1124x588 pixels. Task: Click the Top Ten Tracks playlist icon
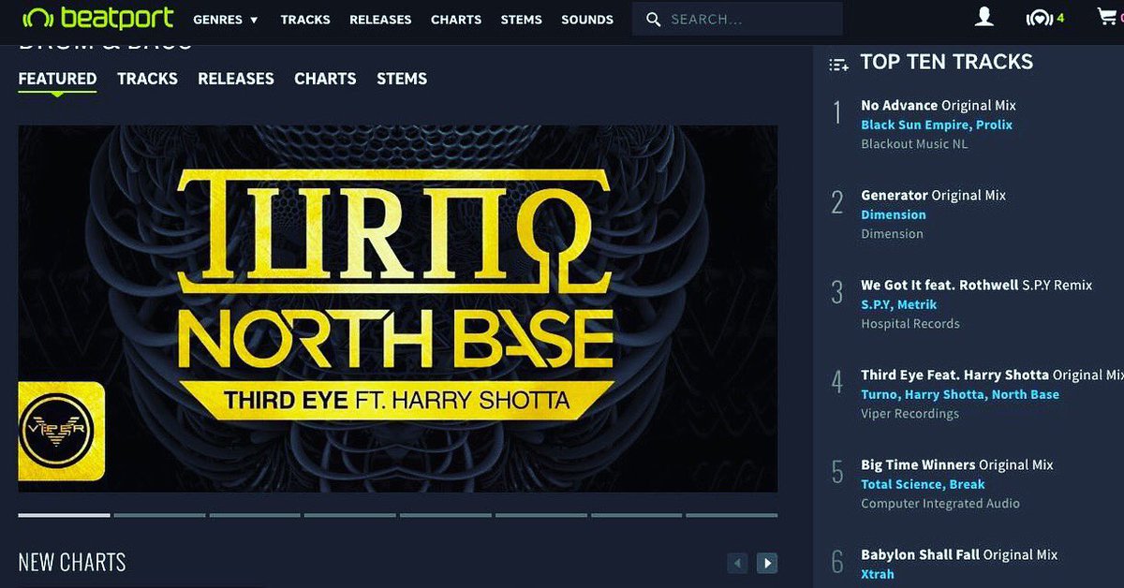(839, 64)
